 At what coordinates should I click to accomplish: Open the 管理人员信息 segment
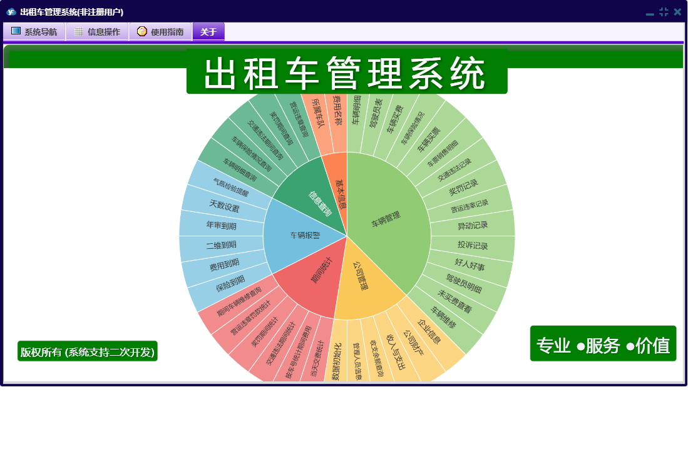pyautogui.click(x=357, y=361)
